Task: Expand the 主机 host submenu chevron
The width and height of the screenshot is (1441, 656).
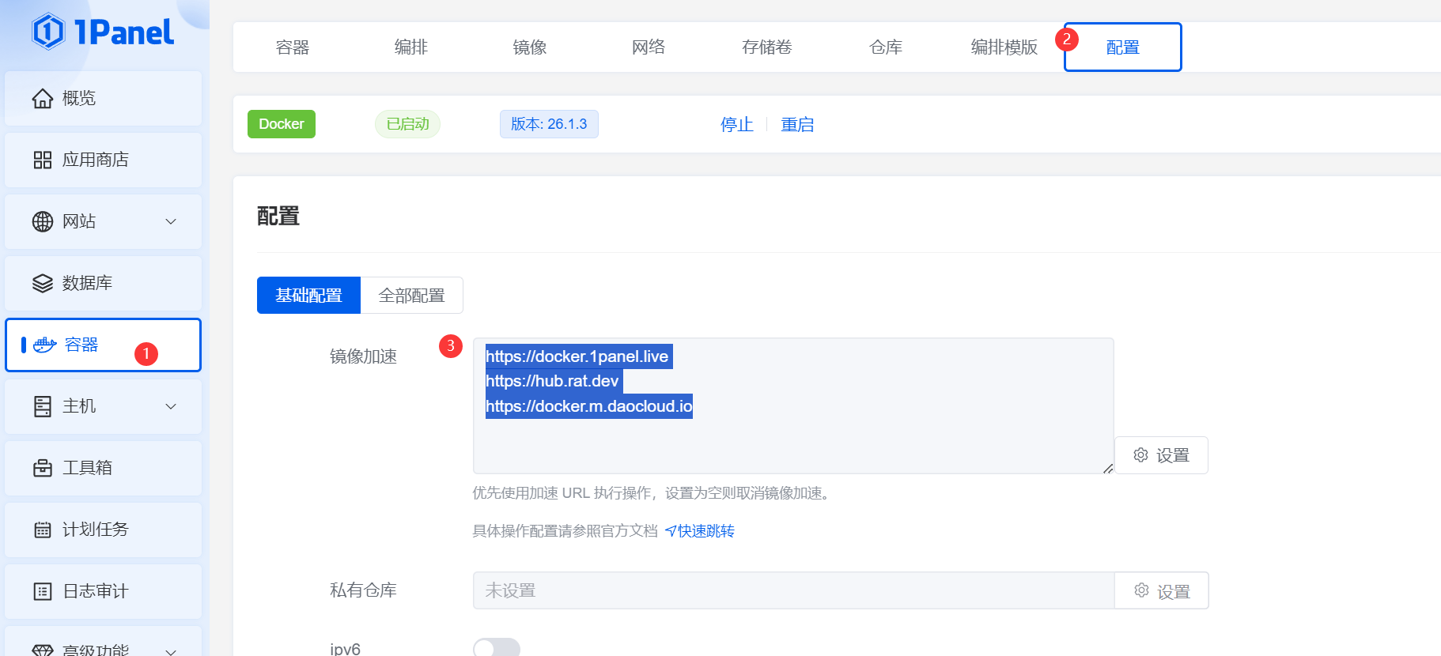Action: (x=171, y=406)
